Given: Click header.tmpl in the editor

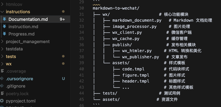Looking at the screenshot, I should pyautogui.click(x=136, y=81).
